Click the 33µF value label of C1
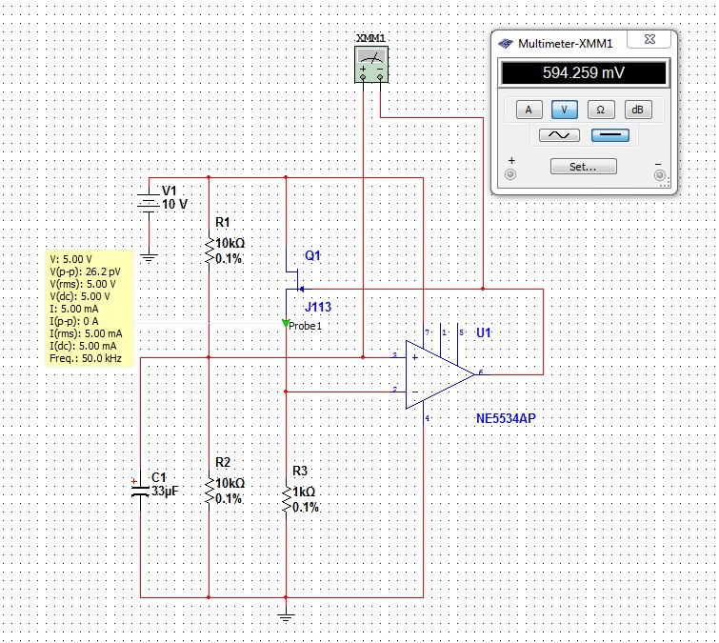Viewport: 719px width, 643px height. tap(165, 492)
